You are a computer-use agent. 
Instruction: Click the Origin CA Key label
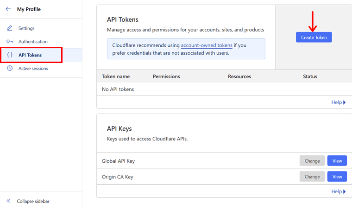point(117,177)
